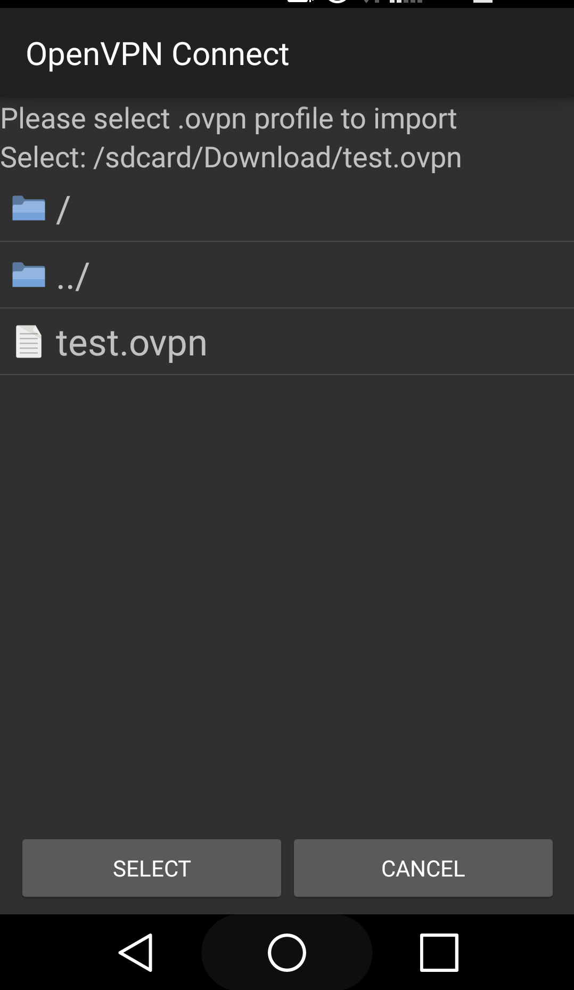574x990 pixels.
Task: Tap the cellular signal bars in status bar
Action: 406,2
